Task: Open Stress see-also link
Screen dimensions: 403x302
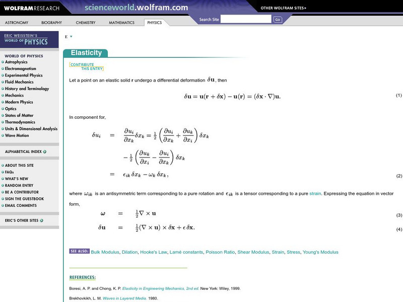Action: [294, 252]
